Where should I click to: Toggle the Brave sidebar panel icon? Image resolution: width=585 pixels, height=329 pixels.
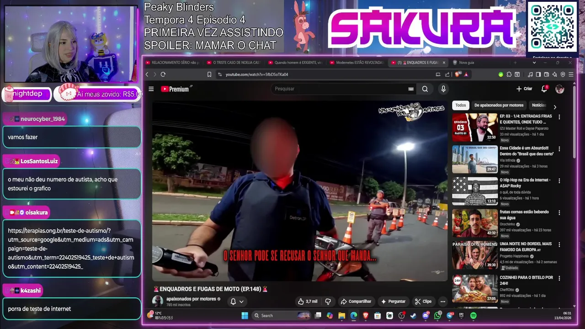pos(538,74)
